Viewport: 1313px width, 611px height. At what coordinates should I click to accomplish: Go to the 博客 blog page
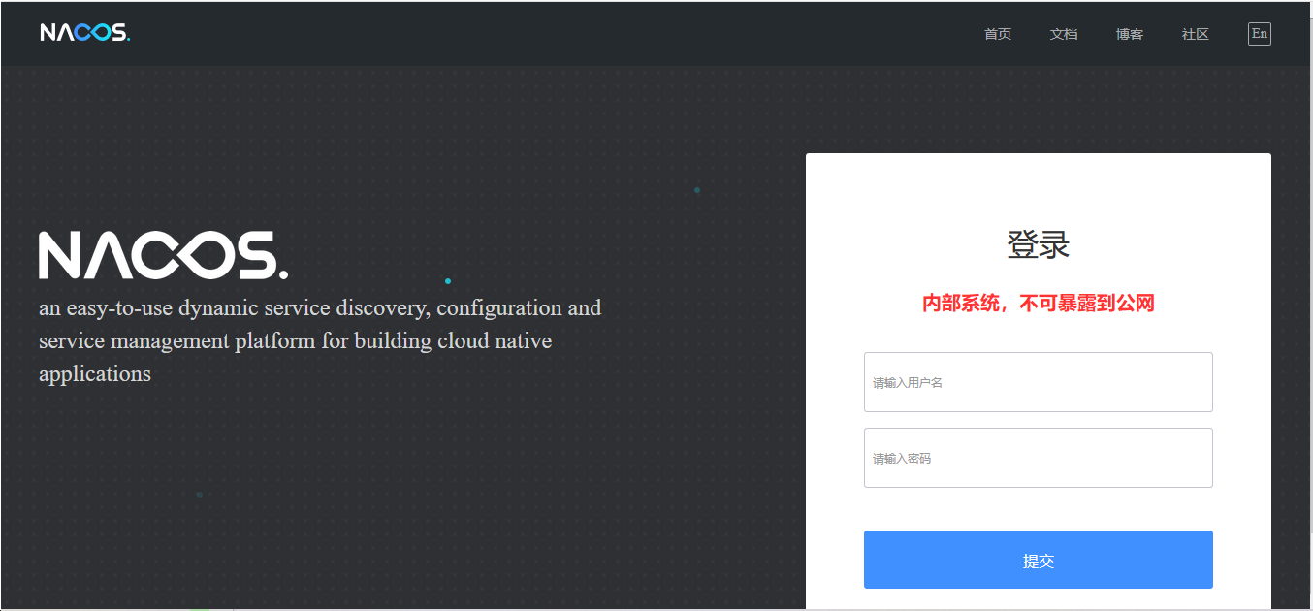[x=1130, y=34]
